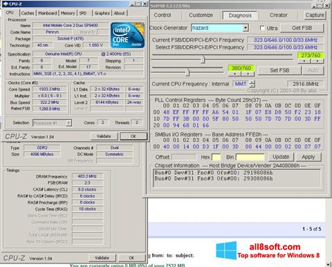This screenshot has width=332, height=267.
Task: Click OK in back CPU-Z Memory window
Action: [x=131, y=257]
